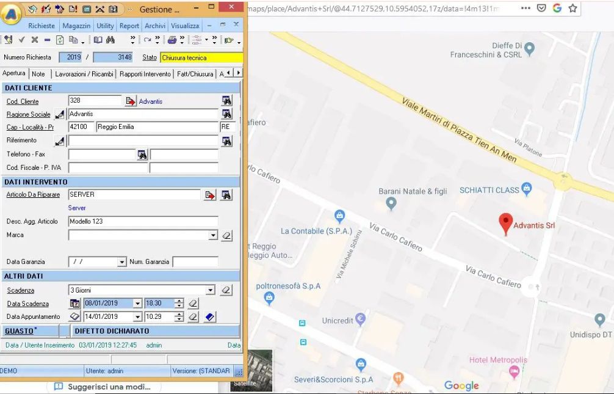Viewport: 614px width, 394px height.
Task: Click the pocket shield icon in the browser bar
Action: (x=541, y=8)
